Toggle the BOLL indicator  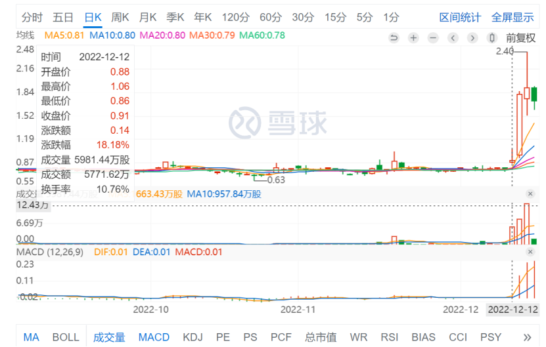[x=66, y=337]
